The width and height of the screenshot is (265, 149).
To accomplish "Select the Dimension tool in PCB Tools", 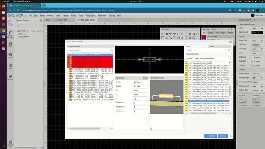I will point(182,38).
